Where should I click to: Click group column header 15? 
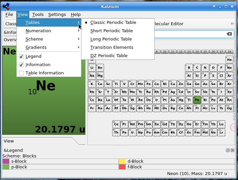point(205,52)
